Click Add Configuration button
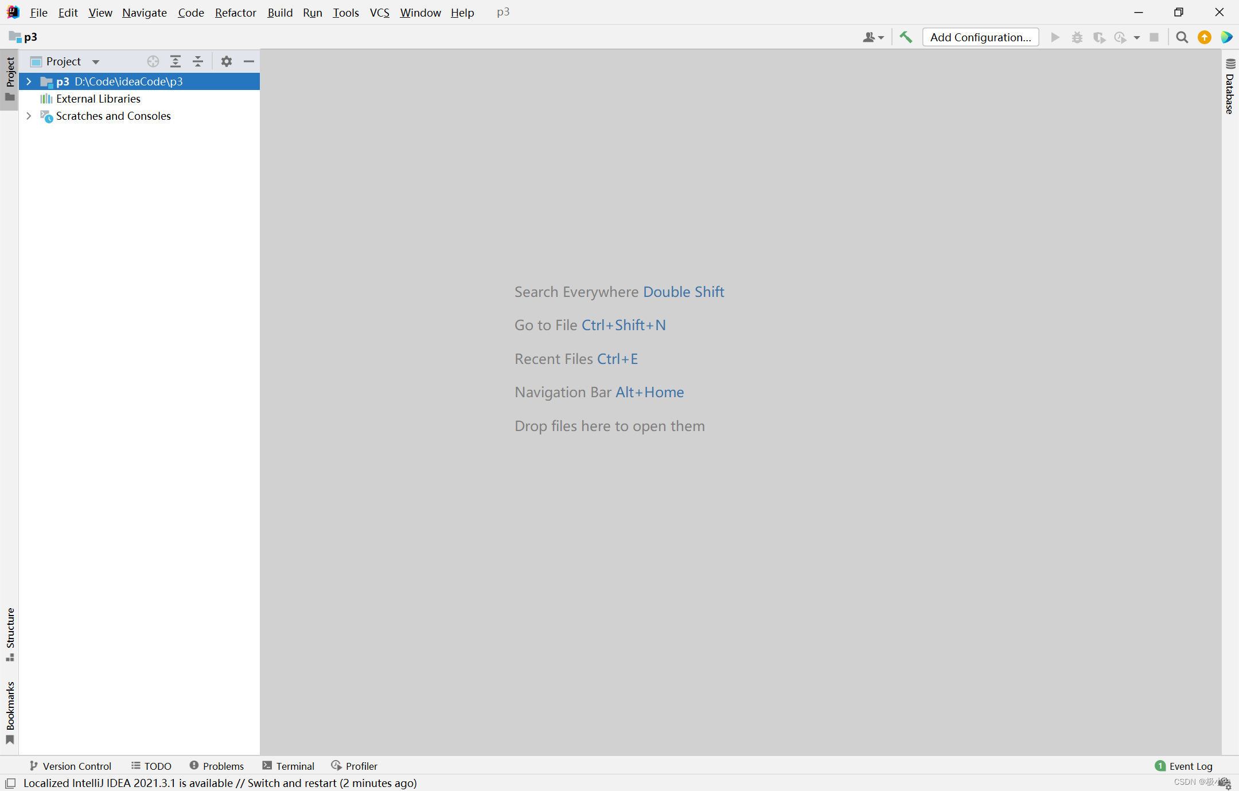The width and height of the screenshot is (1239, 791). click(x=980, y=37)
